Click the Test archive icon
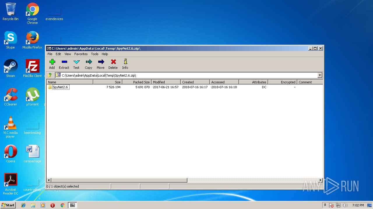This screenshot has height=209, width=373. 76,64
